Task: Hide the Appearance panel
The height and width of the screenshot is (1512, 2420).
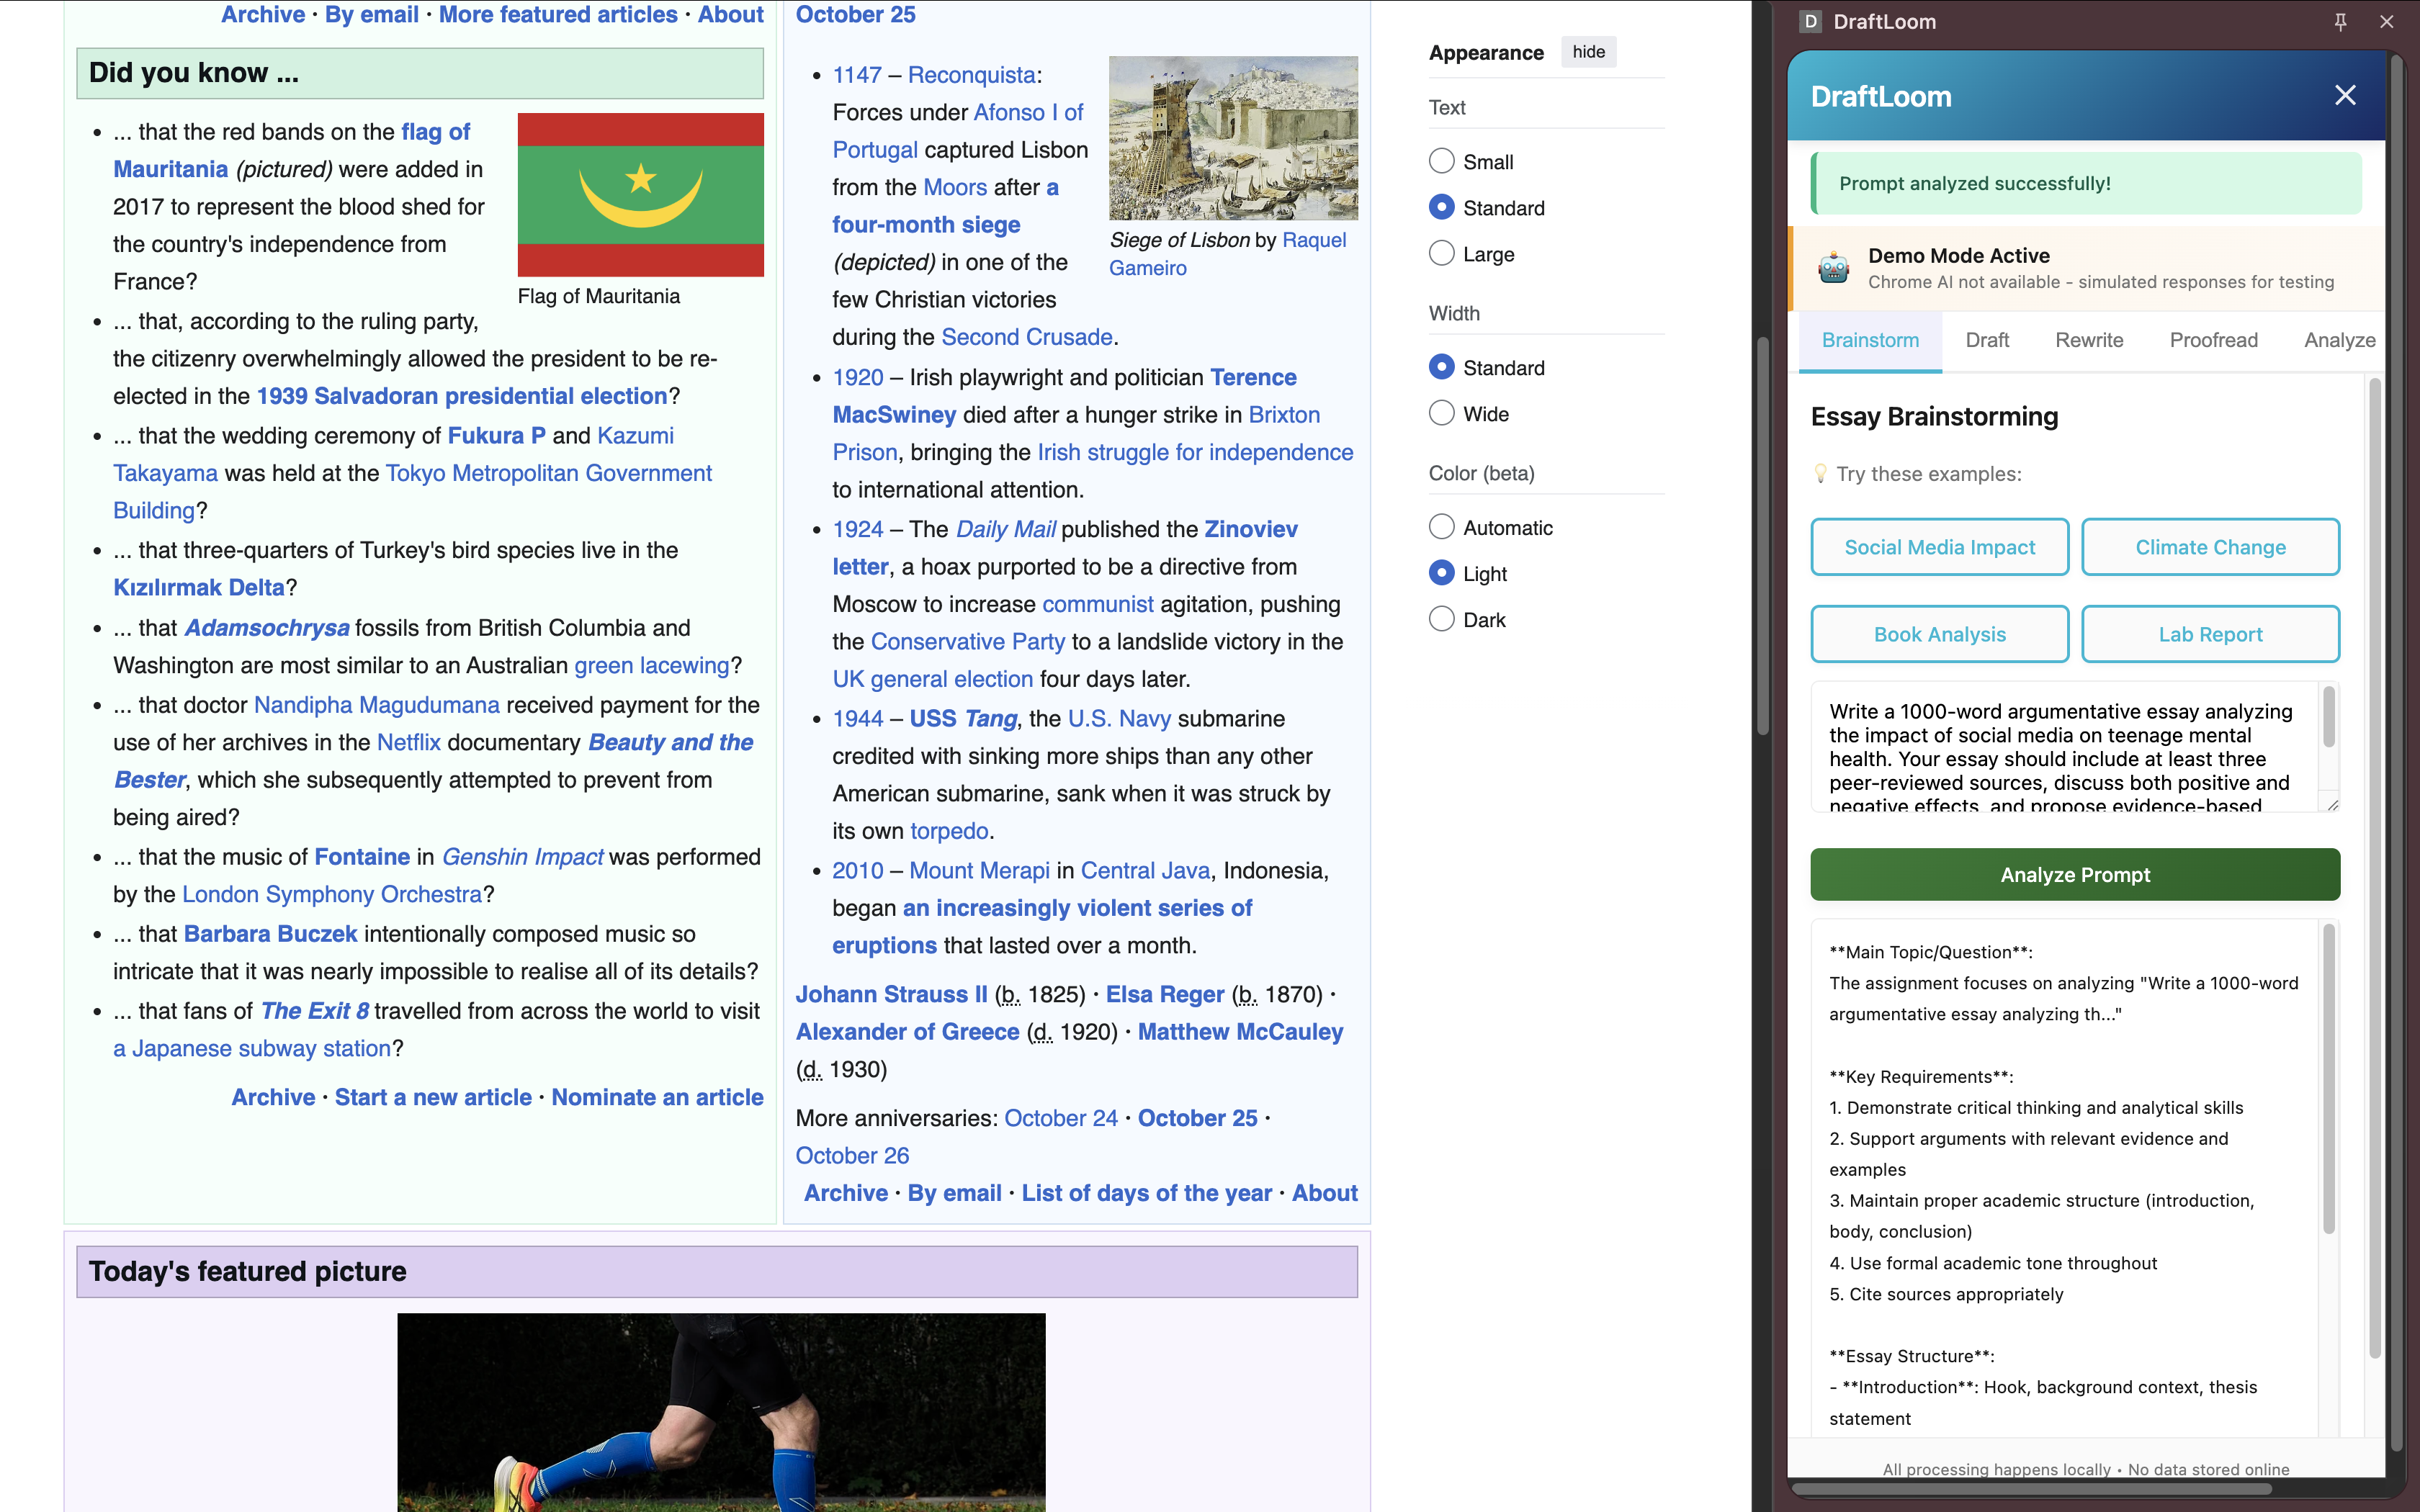Action: (x=1588, y=52)
